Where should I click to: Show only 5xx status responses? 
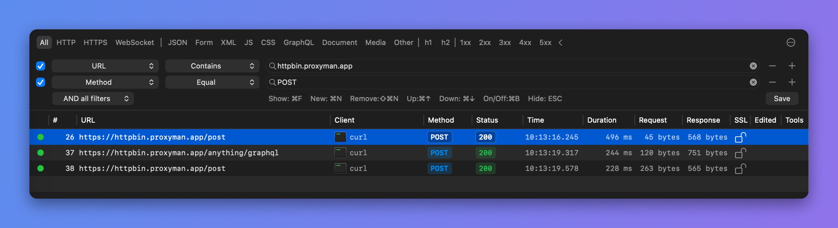click(545, 42)
